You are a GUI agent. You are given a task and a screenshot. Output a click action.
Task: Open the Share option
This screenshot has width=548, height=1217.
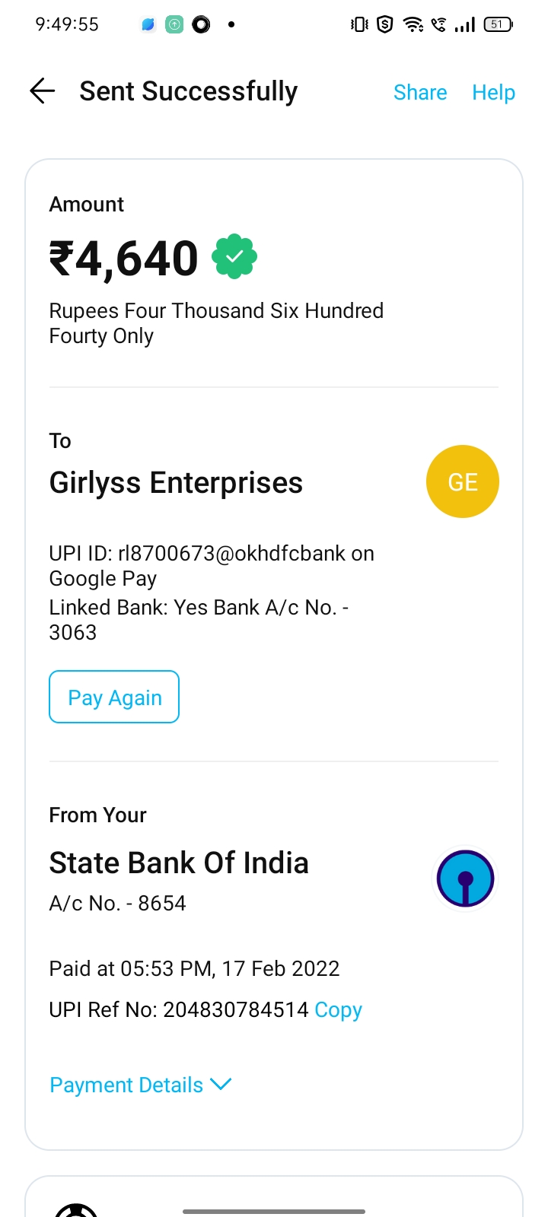click(x=420, y=92)
